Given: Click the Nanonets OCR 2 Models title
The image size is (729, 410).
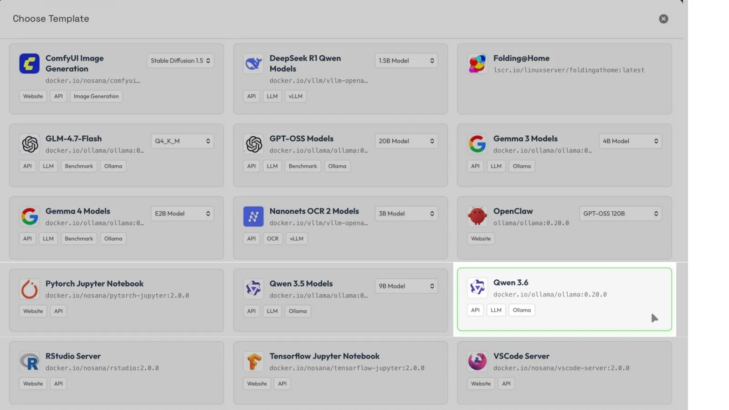Looking at the screenshot, I should 314,211.
